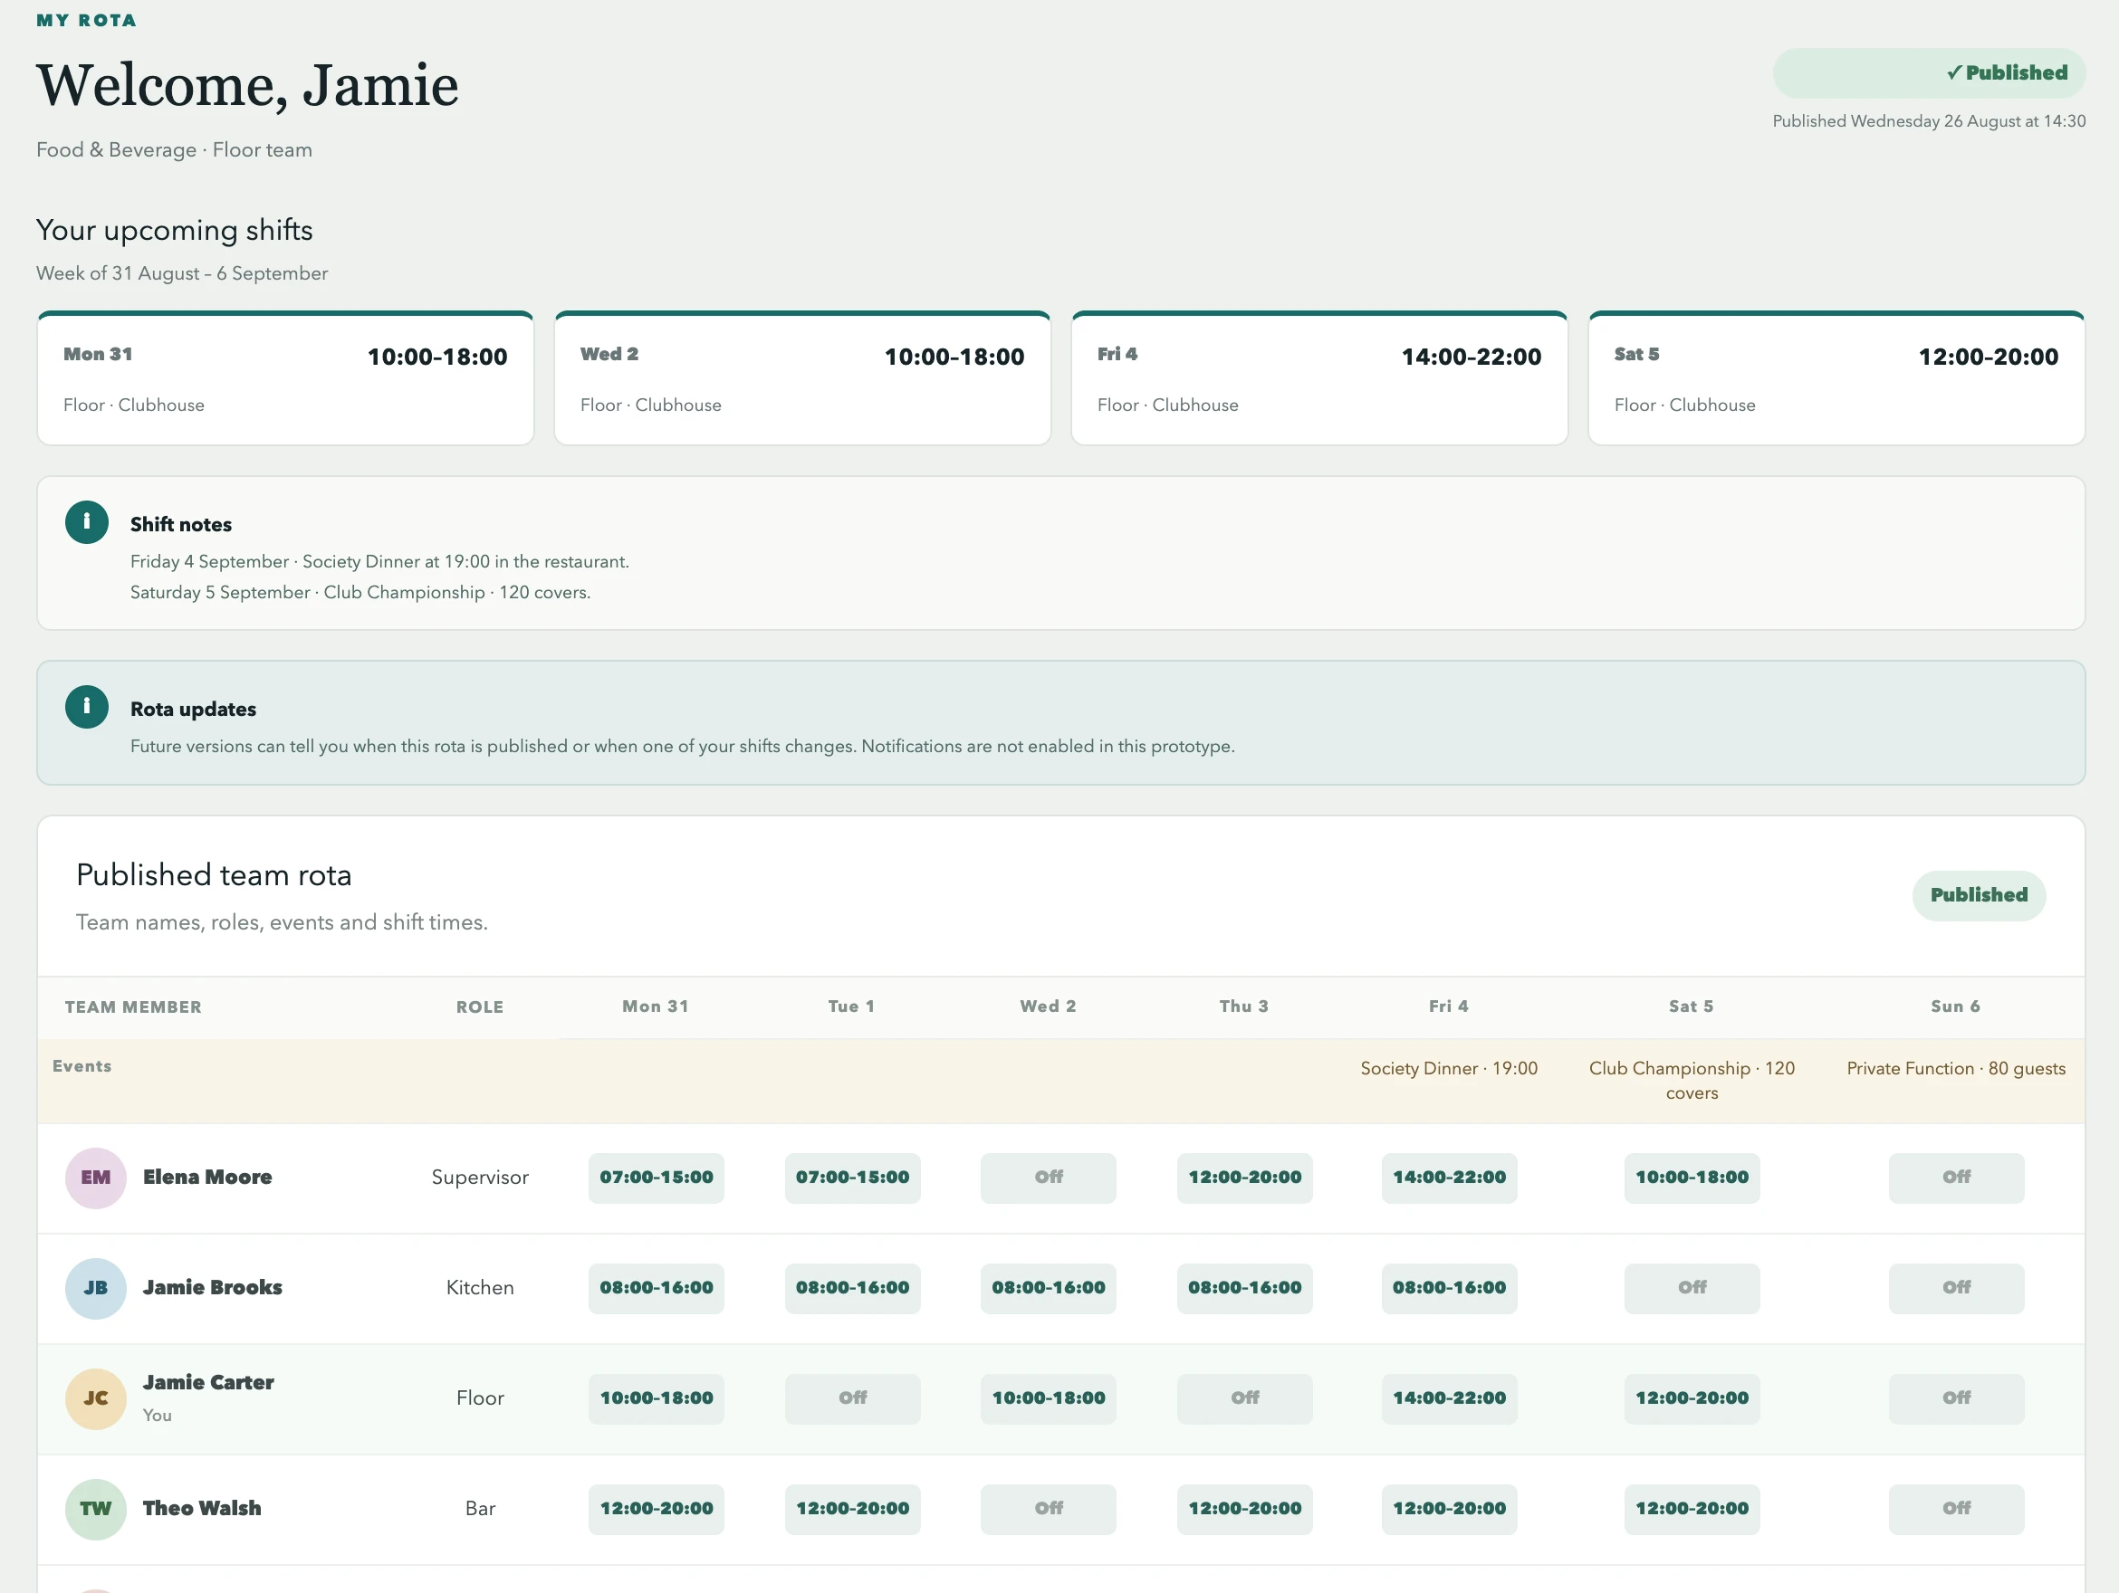Image resolution: width=2119 pixels, height=1593 pixels.
Task: Click the Wed 2 column header in the table
Action: pyautogui.click(x=1048, y=1006)
